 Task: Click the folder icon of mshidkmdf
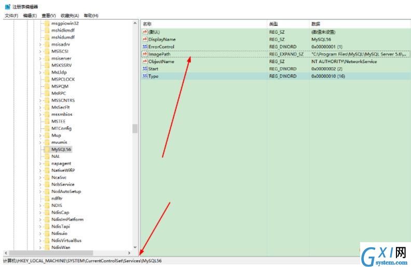47,31
